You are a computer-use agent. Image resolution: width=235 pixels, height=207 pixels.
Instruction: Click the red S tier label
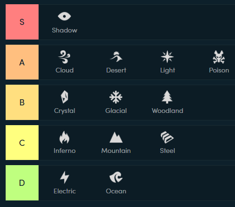click(x=22, y=22)
